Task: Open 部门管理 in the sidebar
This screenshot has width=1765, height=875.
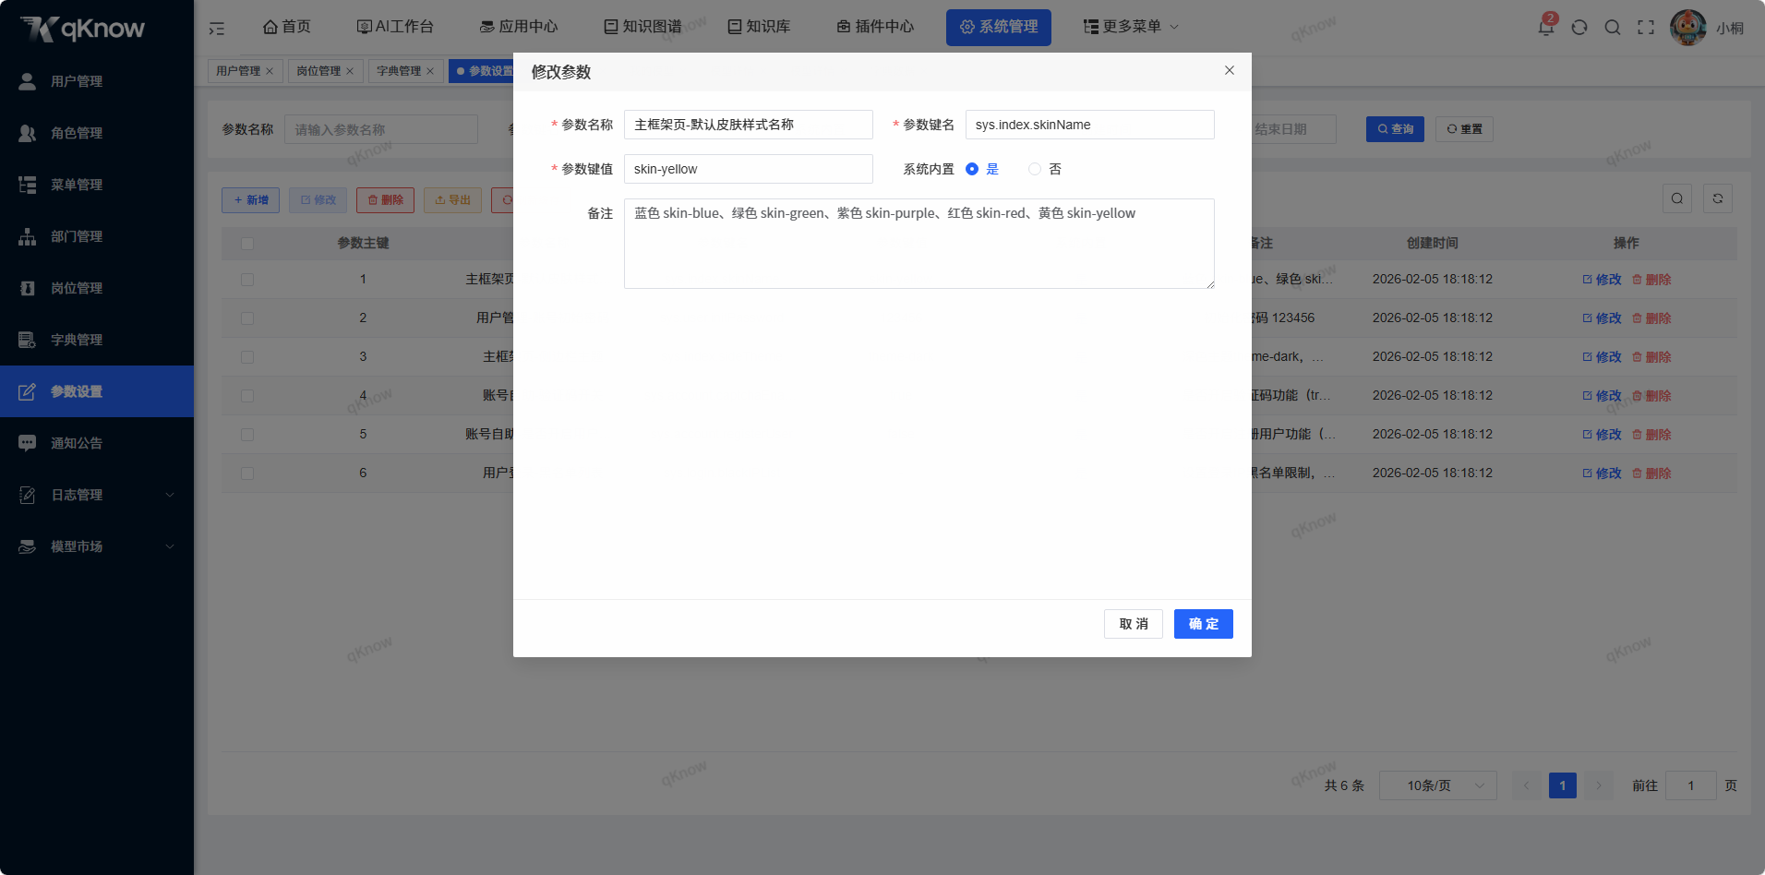Action: [97, 236]
